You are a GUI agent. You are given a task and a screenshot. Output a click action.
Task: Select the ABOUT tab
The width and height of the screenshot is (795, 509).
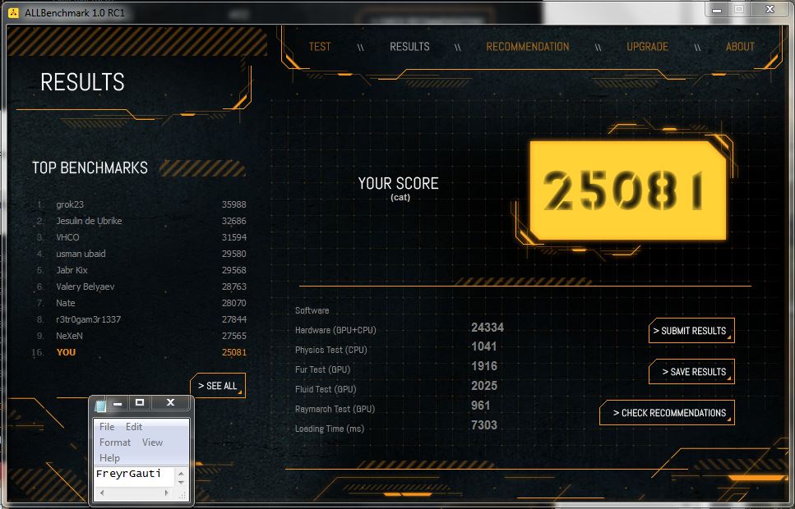pos(740,47)
